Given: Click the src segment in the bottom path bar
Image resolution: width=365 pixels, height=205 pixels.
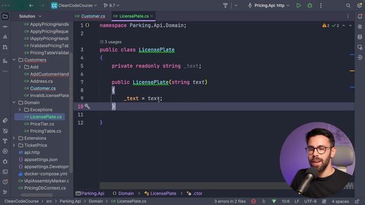Looking at the screenshot, I should pos(49,201).
